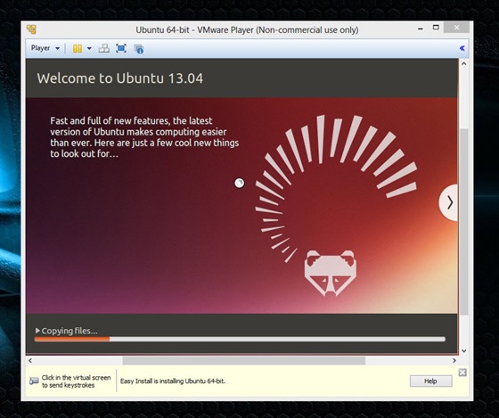Maximize the VMware Player window
Screen dimensions: 499x418
(436, 28)
